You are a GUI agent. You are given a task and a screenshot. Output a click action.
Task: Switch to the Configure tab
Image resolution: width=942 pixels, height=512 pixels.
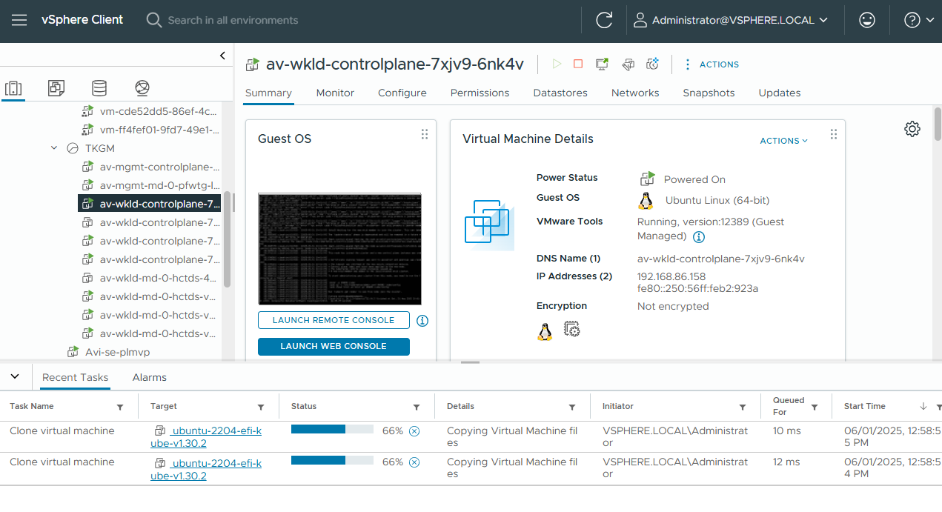pos(402,93)
